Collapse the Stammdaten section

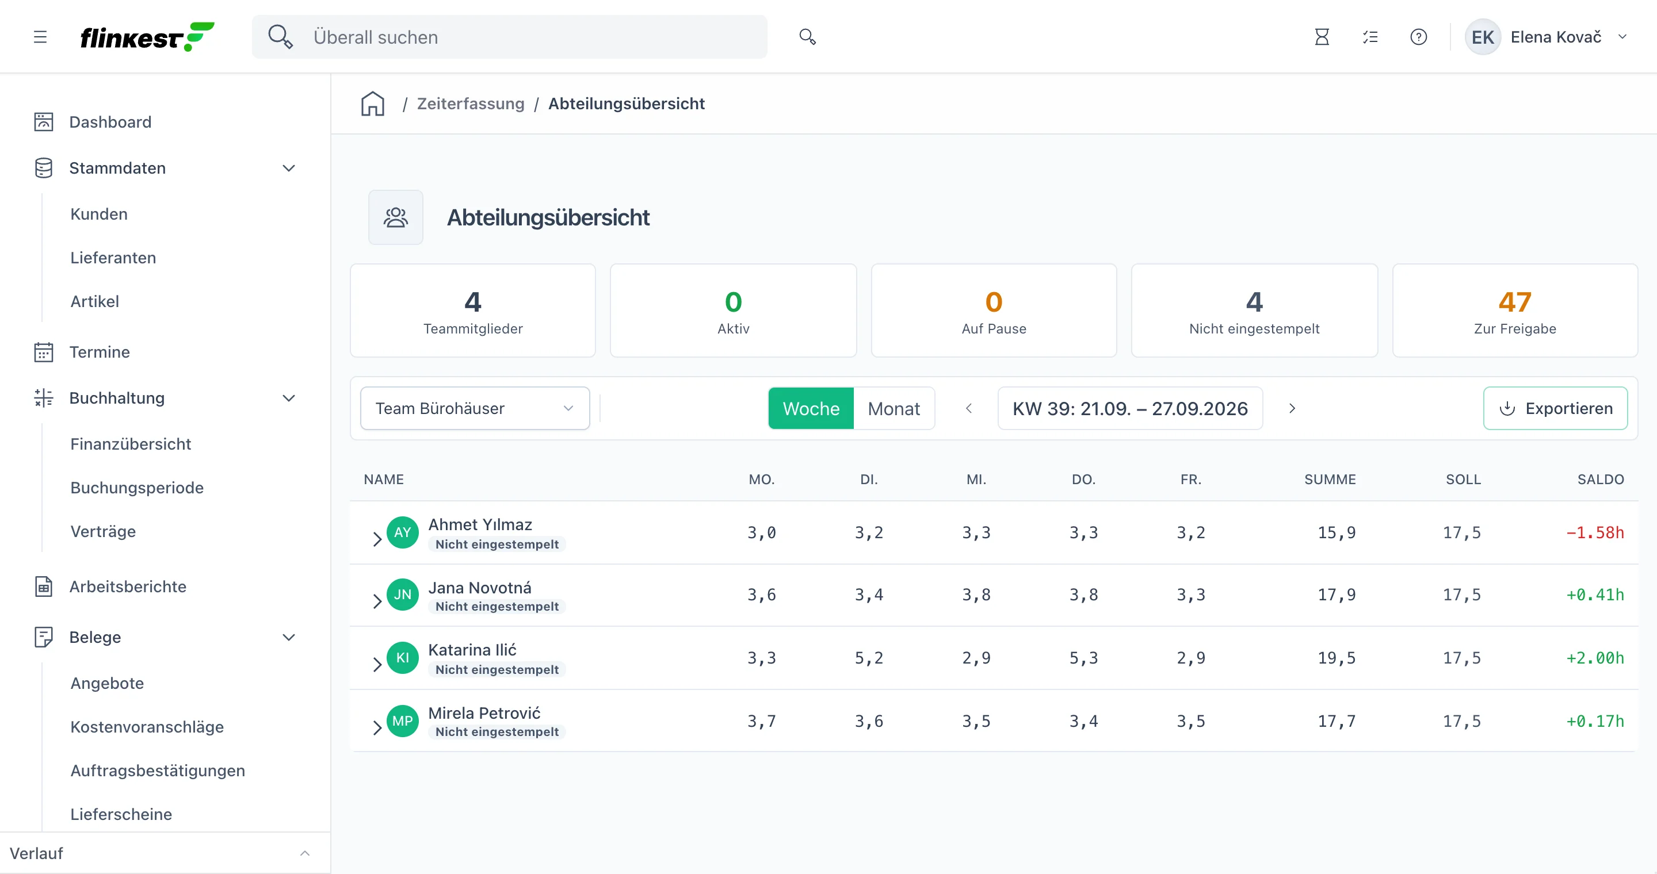[289, 168]
